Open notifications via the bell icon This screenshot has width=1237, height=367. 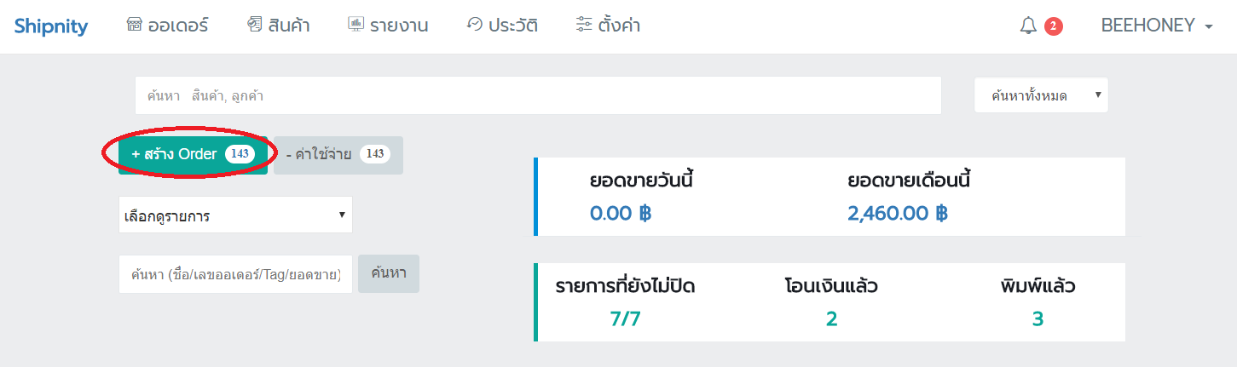click(x=1028, y=26)
